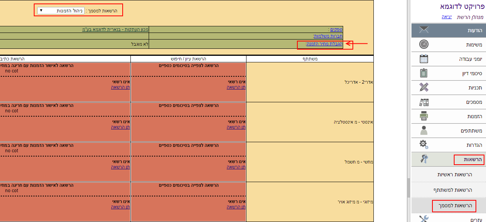486x222 pixels.
Task: Select the person icon for משתתפים
Action: [x=424, y=131]
